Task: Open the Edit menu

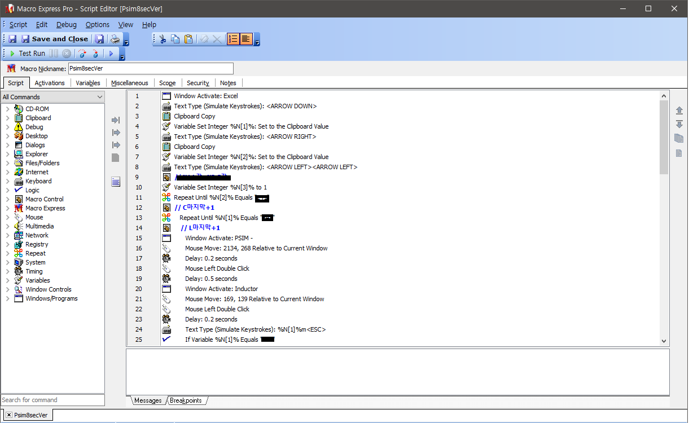Action: click(x=42, y=24)
